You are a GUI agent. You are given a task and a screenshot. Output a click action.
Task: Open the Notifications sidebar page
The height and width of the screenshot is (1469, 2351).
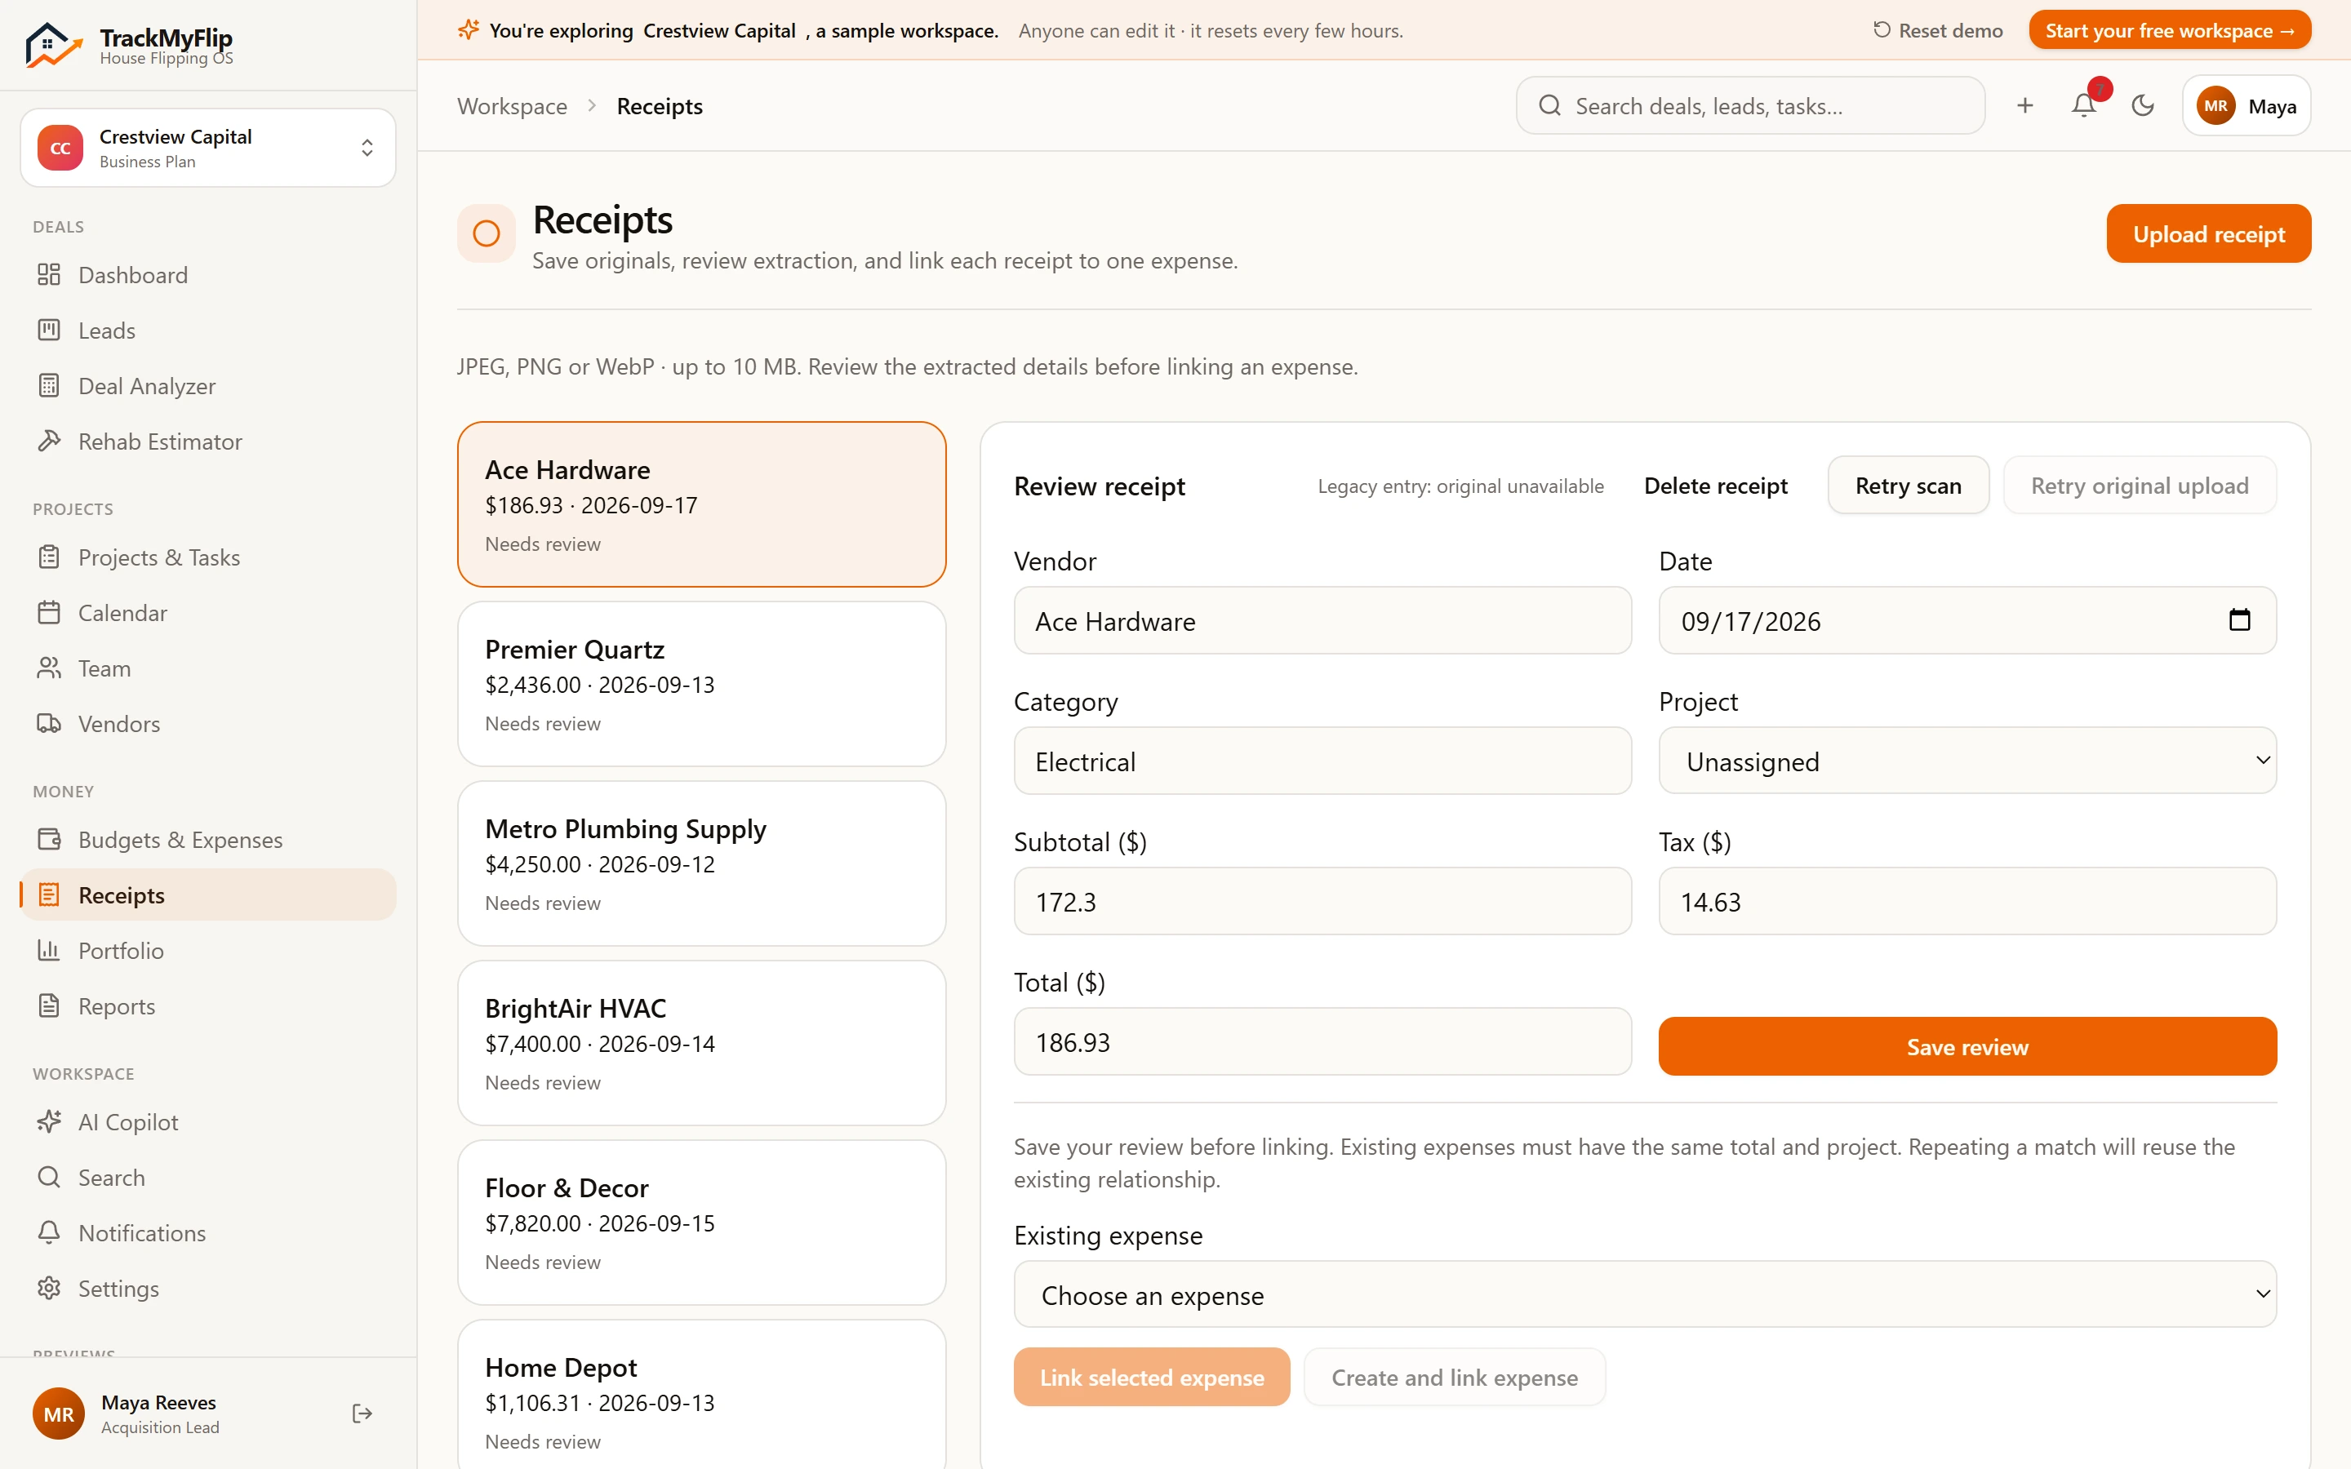[x=208, y=1233]
